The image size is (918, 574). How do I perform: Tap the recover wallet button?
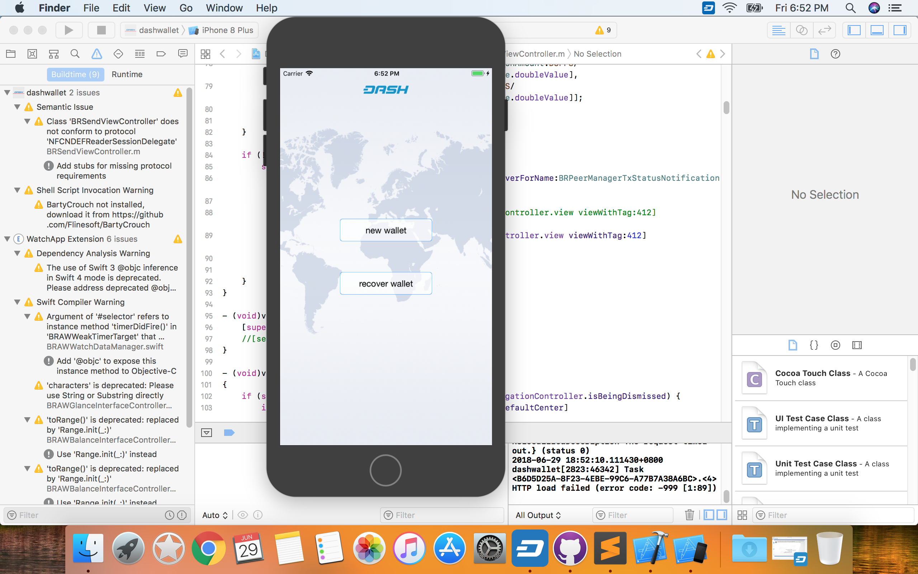pyautogui.click(x=385, y=283)
